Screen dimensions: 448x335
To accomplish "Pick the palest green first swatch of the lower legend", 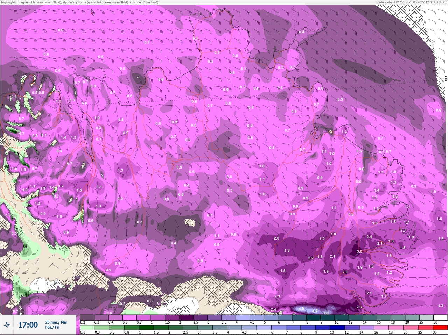I will [x=87, y=327].
